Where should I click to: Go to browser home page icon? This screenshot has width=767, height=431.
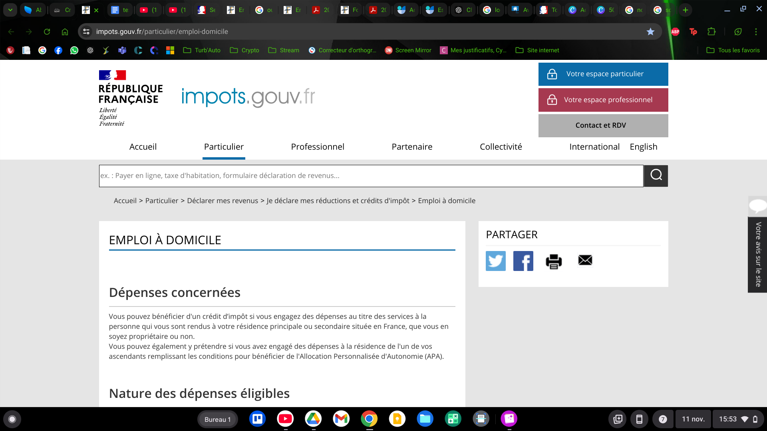65,32
